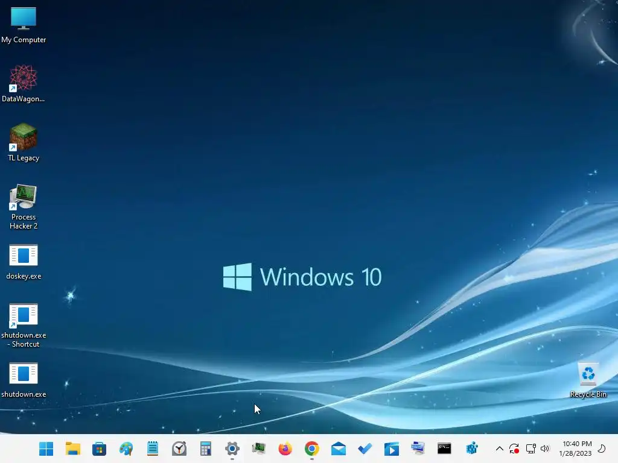
Task: Open network status tray icon
Action: pyautogui.click(x=531, y=449)
